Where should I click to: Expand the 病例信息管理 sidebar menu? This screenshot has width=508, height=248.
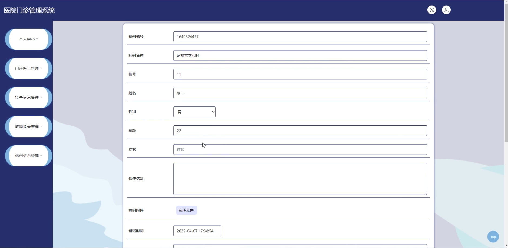coord(29,156)
